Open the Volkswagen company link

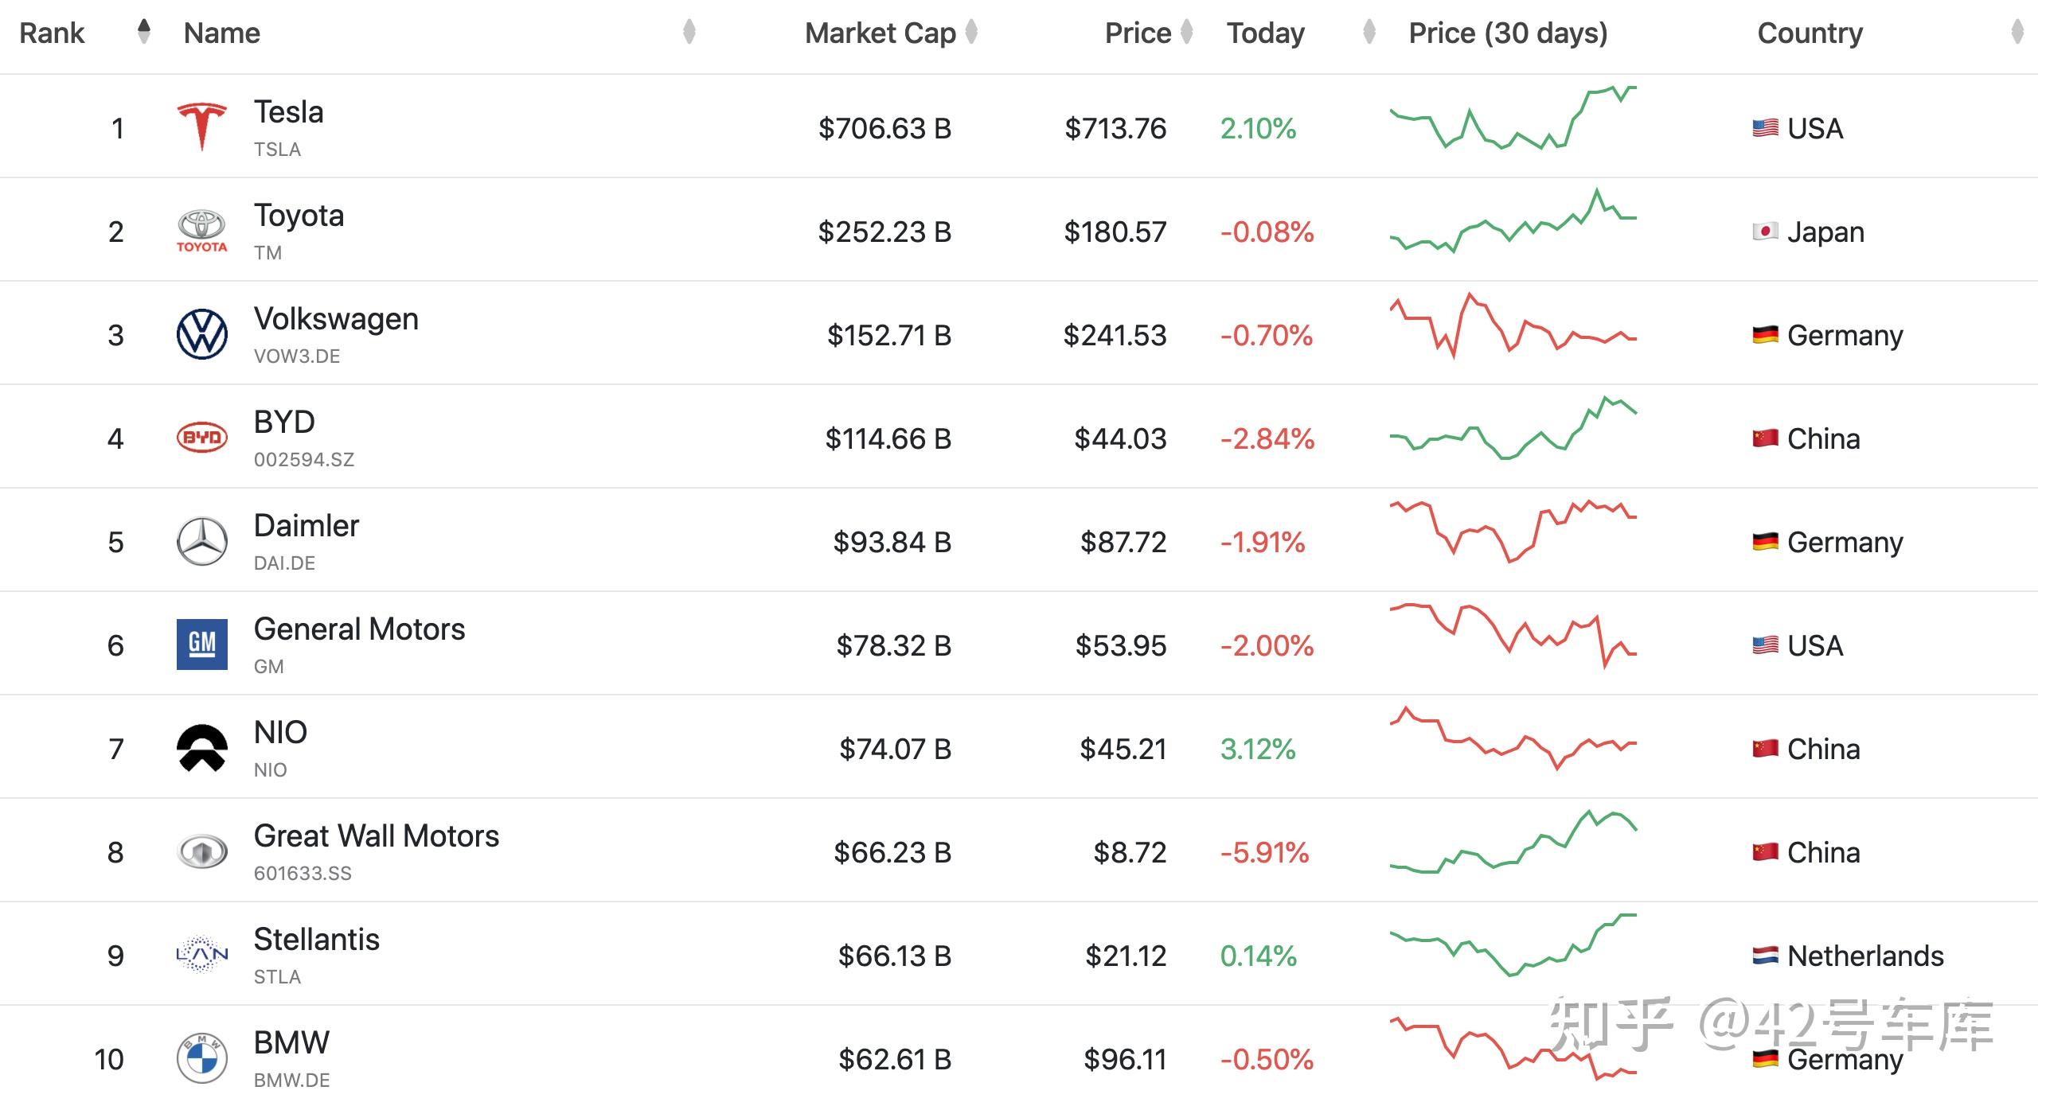336,319
